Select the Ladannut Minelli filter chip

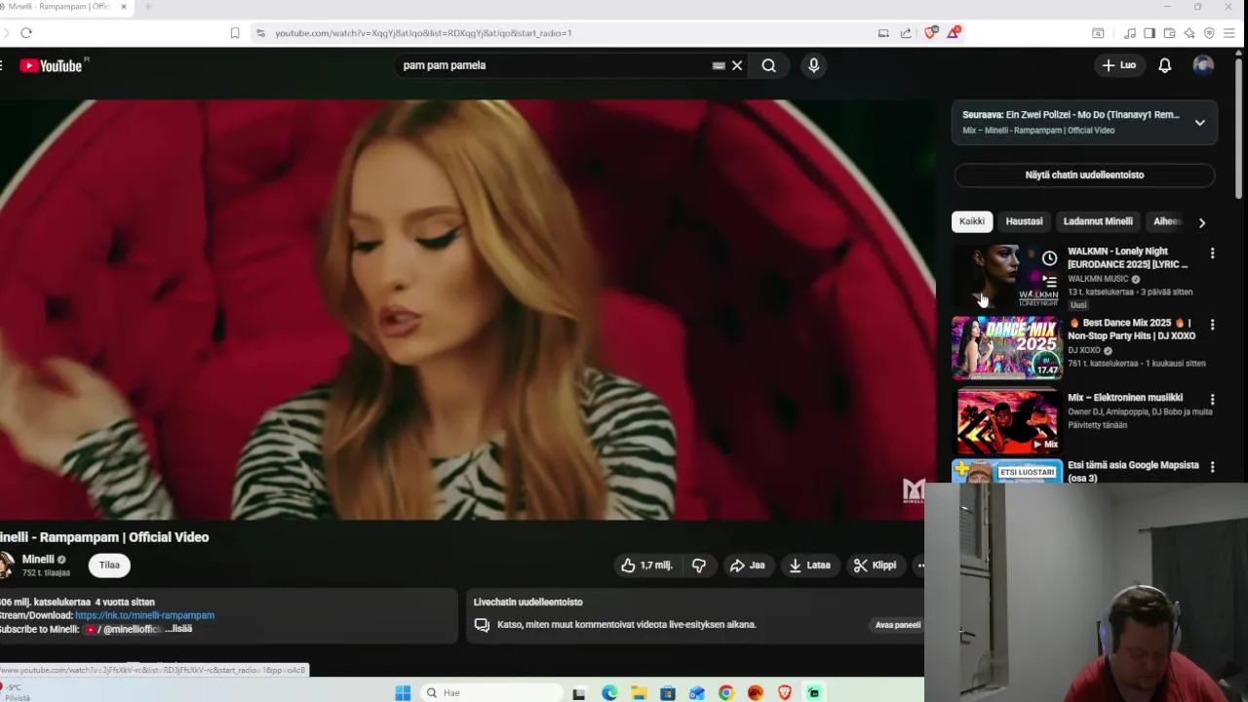click(x=1098, y=221)
